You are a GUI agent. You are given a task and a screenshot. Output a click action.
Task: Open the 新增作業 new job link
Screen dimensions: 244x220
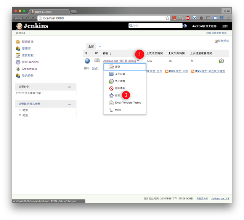[27, 42]
